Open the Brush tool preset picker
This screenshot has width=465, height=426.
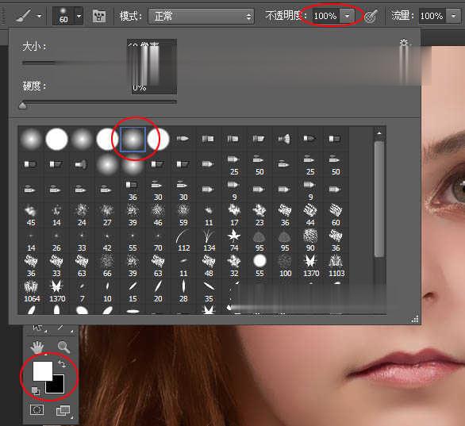(x=24, y=15)
